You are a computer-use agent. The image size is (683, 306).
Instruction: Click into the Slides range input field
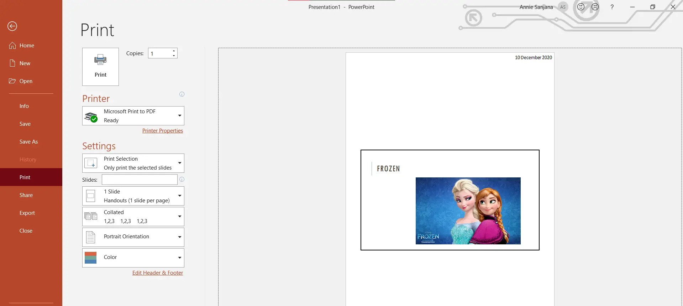[x=140, y=180]
